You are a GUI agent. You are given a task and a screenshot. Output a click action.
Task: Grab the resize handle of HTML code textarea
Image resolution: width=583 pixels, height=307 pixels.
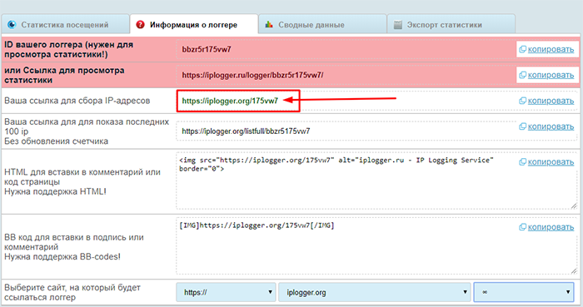point(574,206)
